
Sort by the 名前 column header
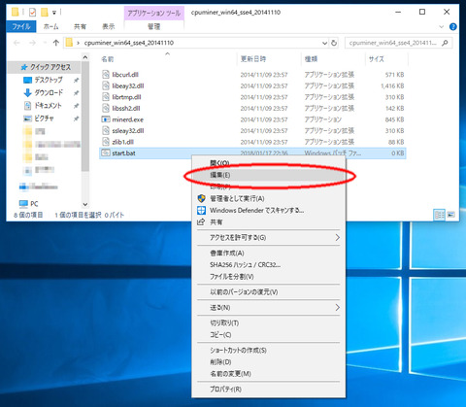[108, 59]
